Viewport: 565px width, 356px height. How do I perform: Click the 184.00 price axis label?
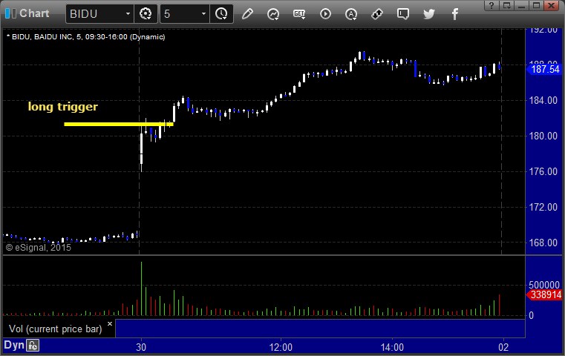(x=543, y=100)
